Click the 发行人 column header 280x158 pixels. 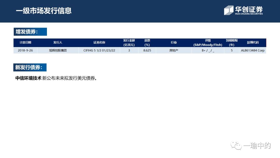(58, 43)
